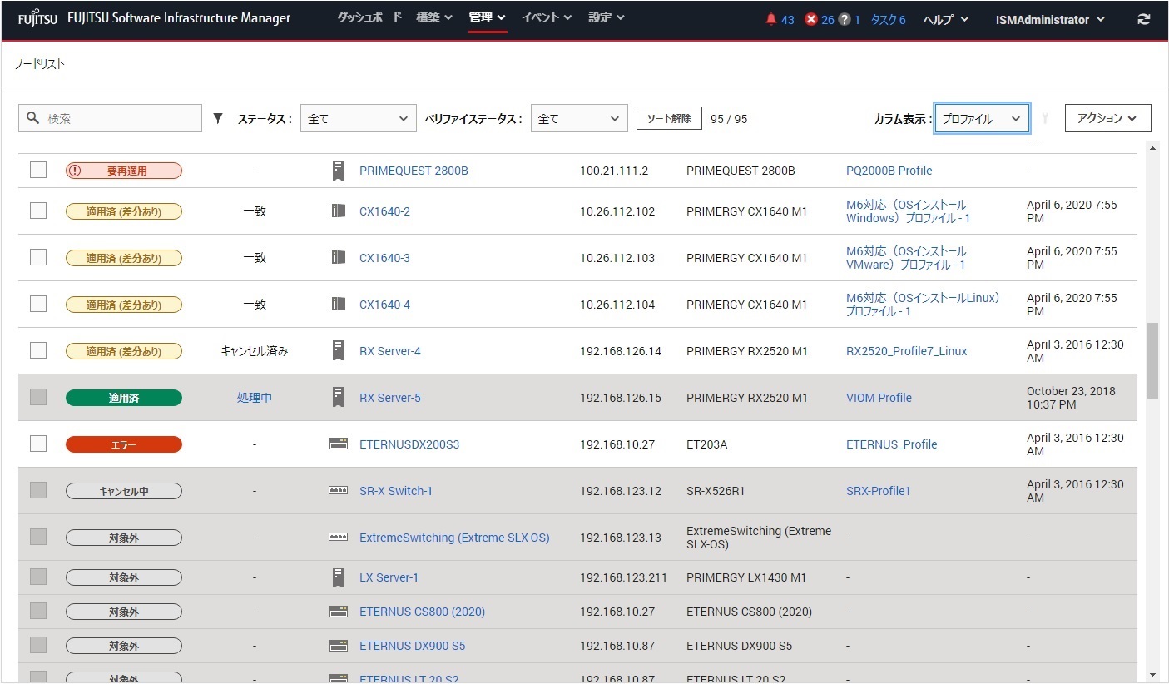Click model text ET203A
This screenshot has height=684, width=1169.
tap(706, 444)
